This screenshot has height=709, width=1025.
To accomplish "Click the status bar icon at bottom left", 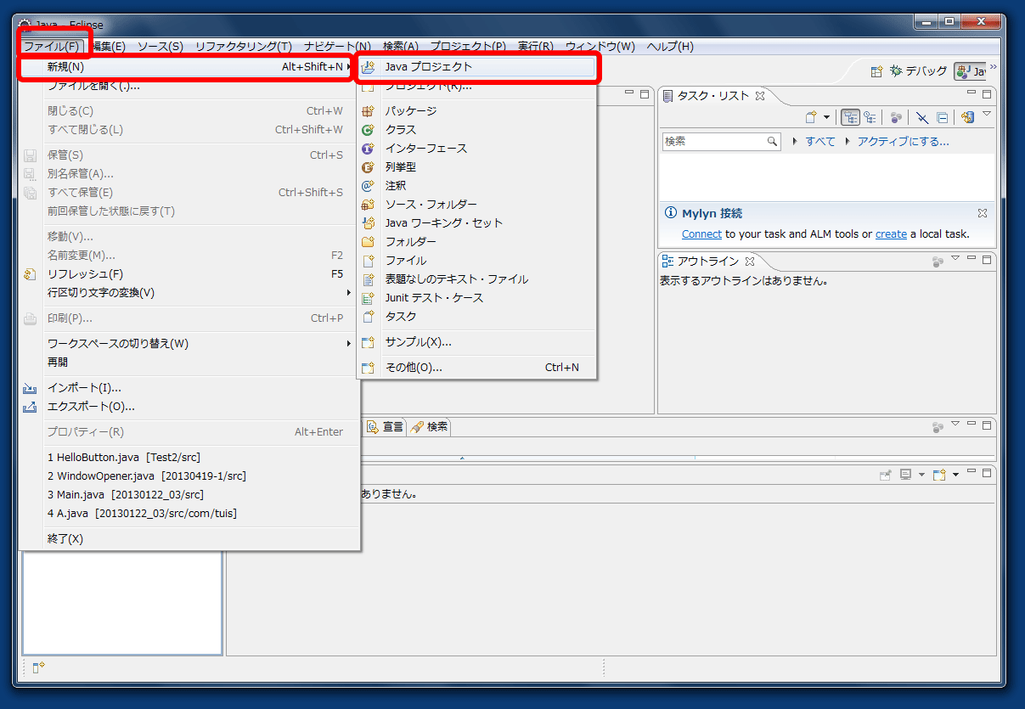I will pyautogui.click(x=38, y=667).
